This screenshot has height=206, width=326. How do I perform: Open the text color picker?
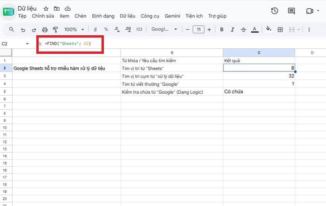tap(254, 29)
